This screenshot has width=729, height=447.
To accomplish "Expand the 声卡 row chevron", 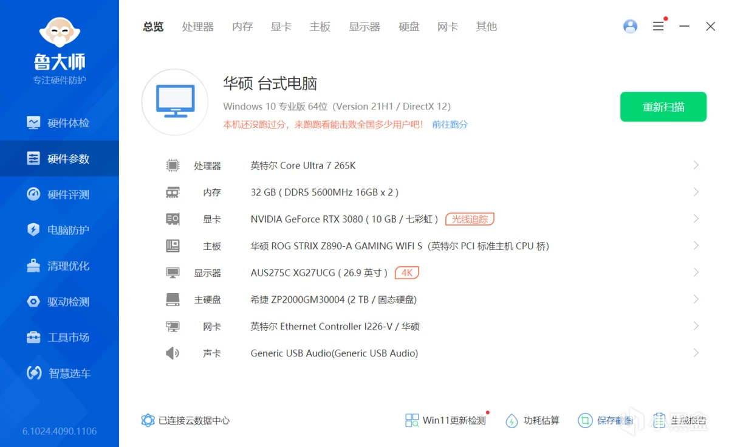I will [696, 353].
